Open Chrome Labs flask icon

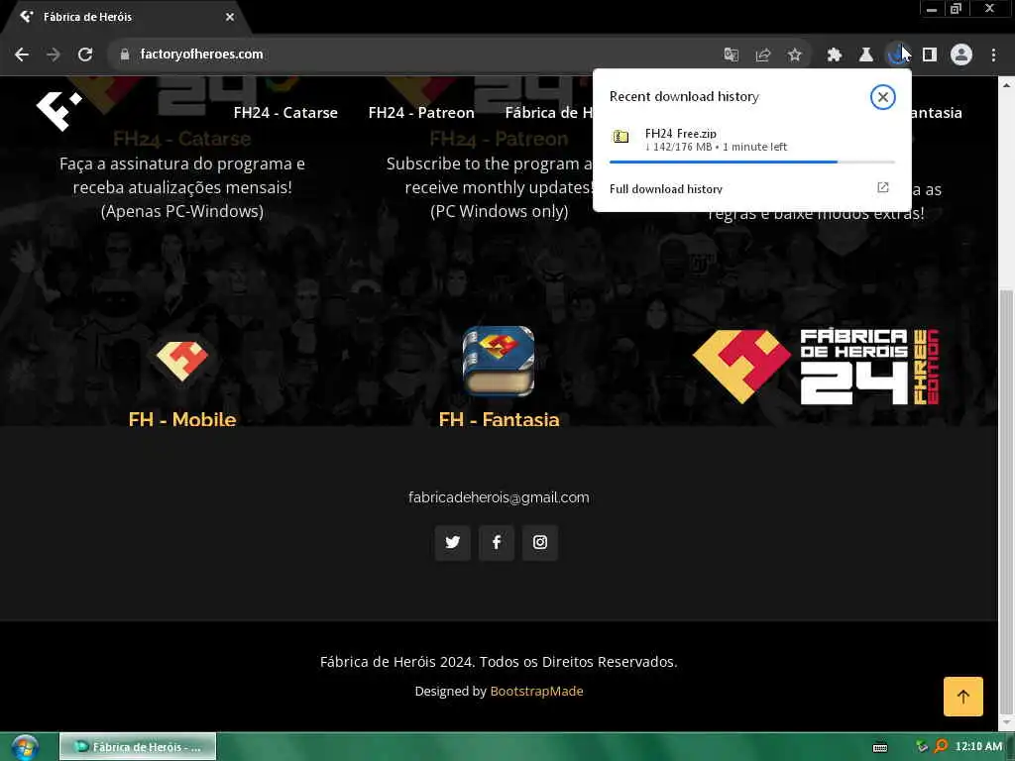(x=865, y=55)
